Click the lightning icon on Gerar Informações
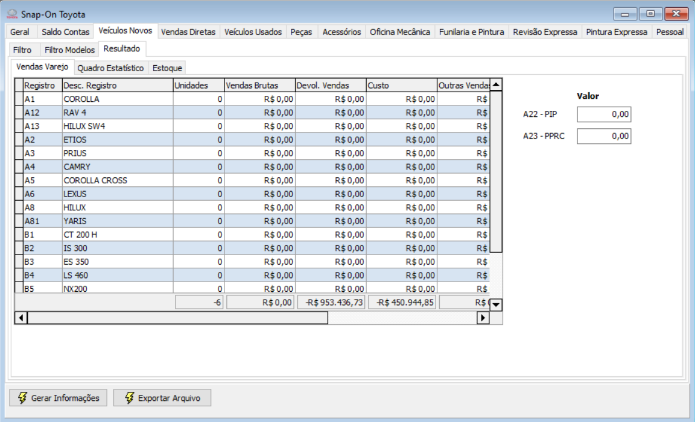The width and height of the screenshot is (695, 422). (22, 398)
